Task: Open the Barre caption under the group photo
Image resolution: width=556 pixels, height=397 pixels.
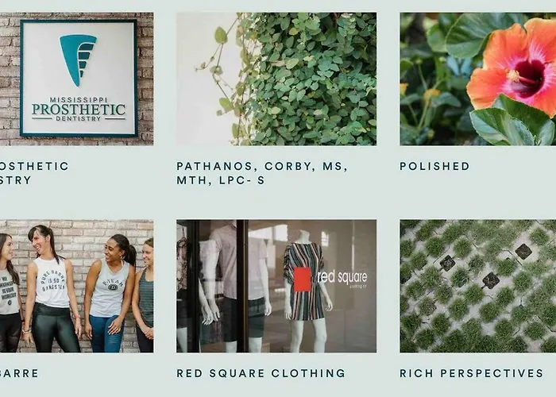Action: tap(19, 373)
